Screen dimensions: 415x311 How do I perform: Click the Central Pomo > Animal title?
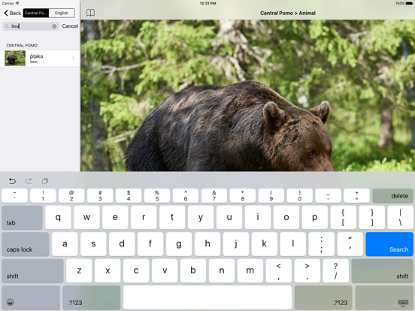coord(288,13)
